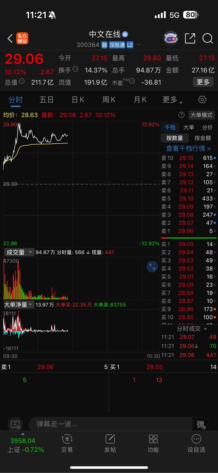Tap the 均价 28.63 label
This screenshot has width=218, height=473.
tap(20, 115)
